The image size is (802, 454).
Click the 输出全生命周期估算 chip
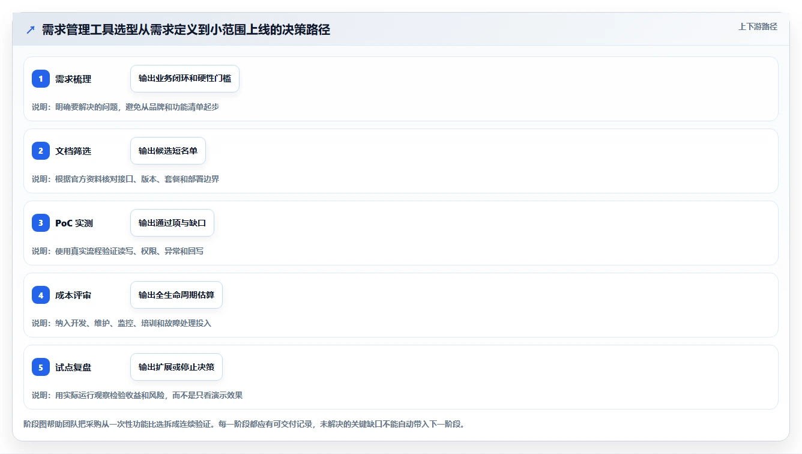[176, 295]
